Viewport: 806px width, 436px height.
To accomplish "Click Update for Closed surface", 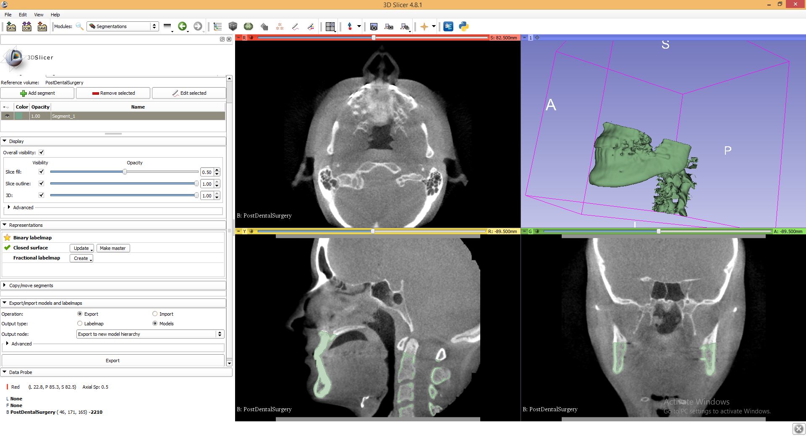I will tap(81, 248).
